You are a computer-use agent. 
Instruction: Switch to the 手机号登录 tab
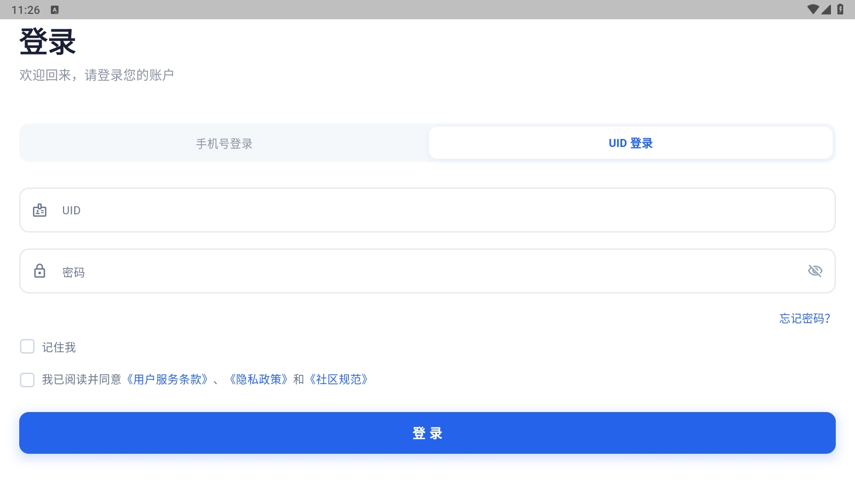coord(224,143)
